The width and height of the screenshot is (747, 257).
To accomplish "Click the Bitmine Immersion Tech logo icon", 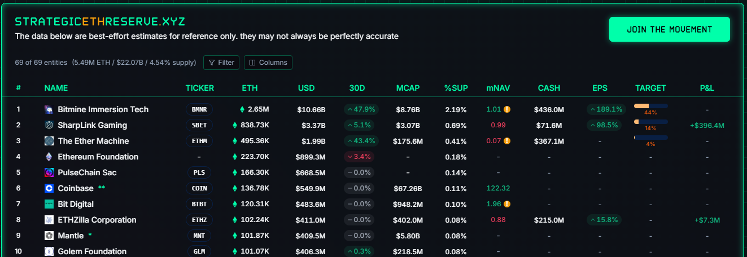I will 49,109.
